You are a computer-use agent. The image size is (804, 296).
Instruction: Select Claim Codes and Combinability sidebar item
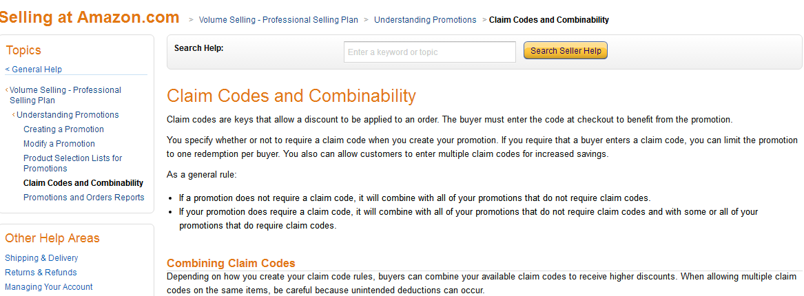(x=83, y=183)
